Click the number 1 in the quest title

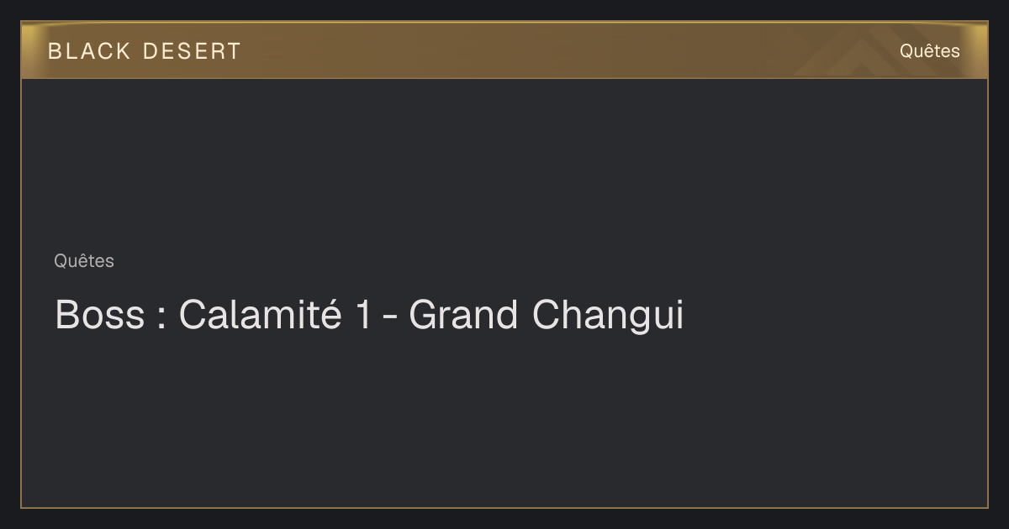coord(363,315)
